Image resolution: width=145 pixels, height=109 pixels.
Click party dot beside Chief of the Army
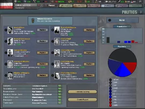[53, 53]
